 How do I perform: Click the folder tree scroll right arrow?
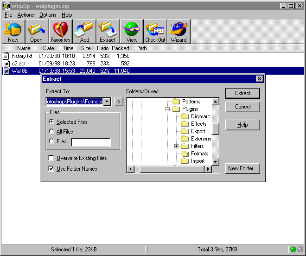point(208,169)
